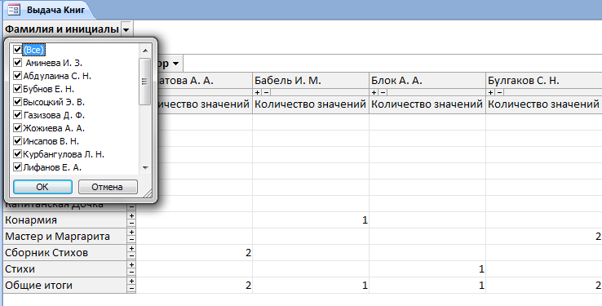602x306 pixels.
Task: Uncheck Инсапов В. Н.
Action: [17, 141]
